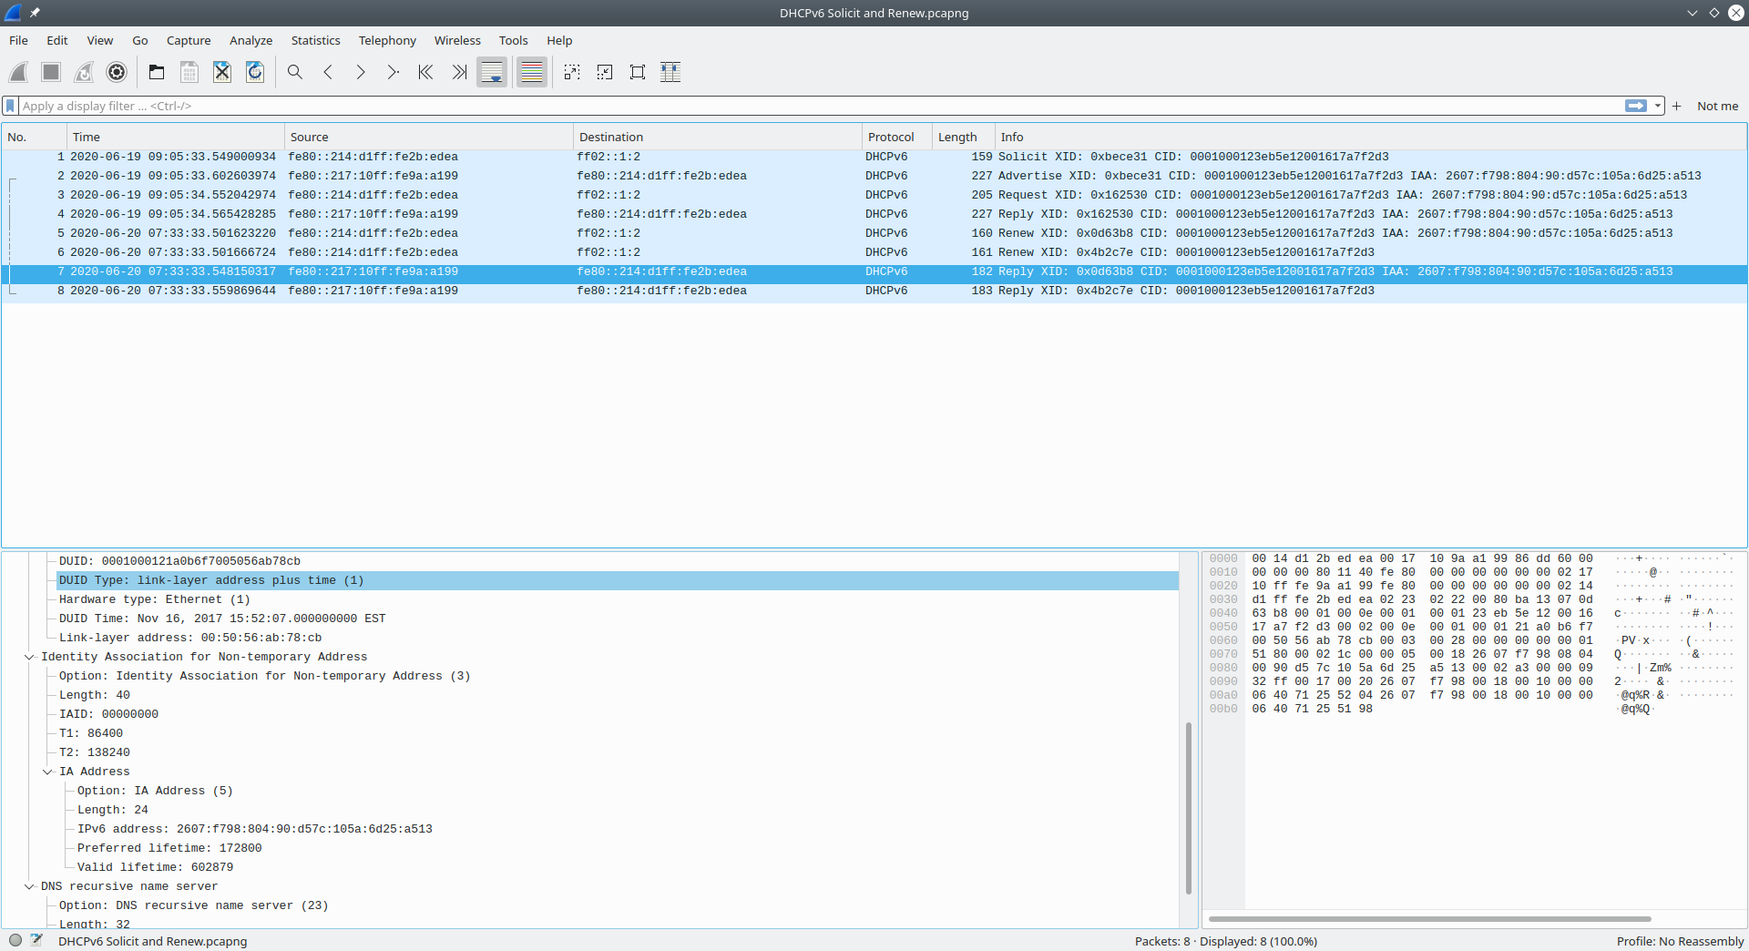Click apply display filter arrow button
The image size is (1749, 951).
(x=1636, y=106)
